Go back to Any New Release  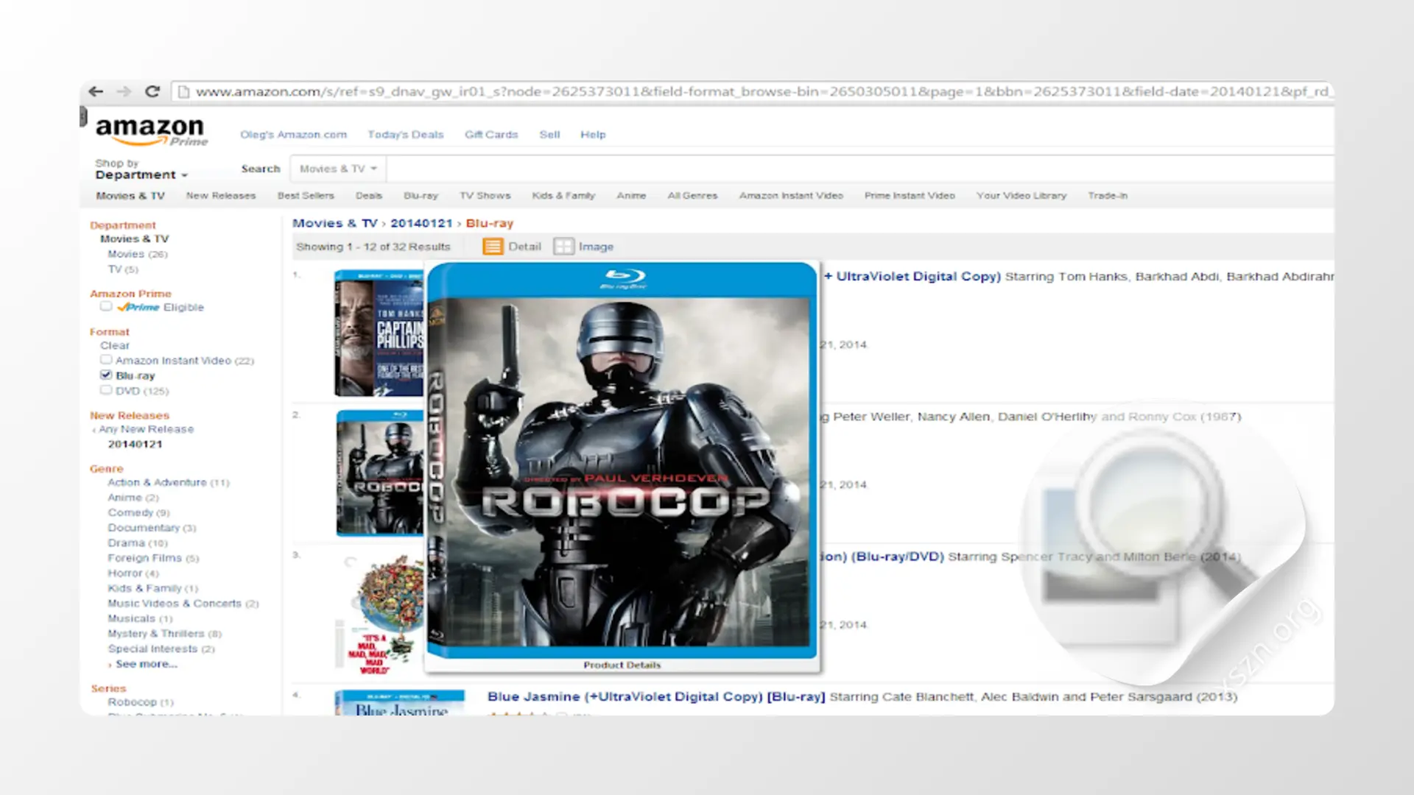146,429
